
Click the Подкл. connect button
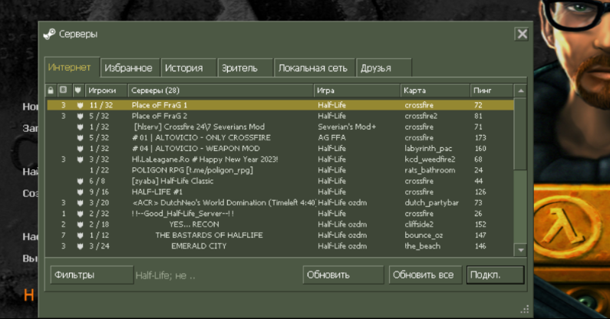tap(495, 275)
